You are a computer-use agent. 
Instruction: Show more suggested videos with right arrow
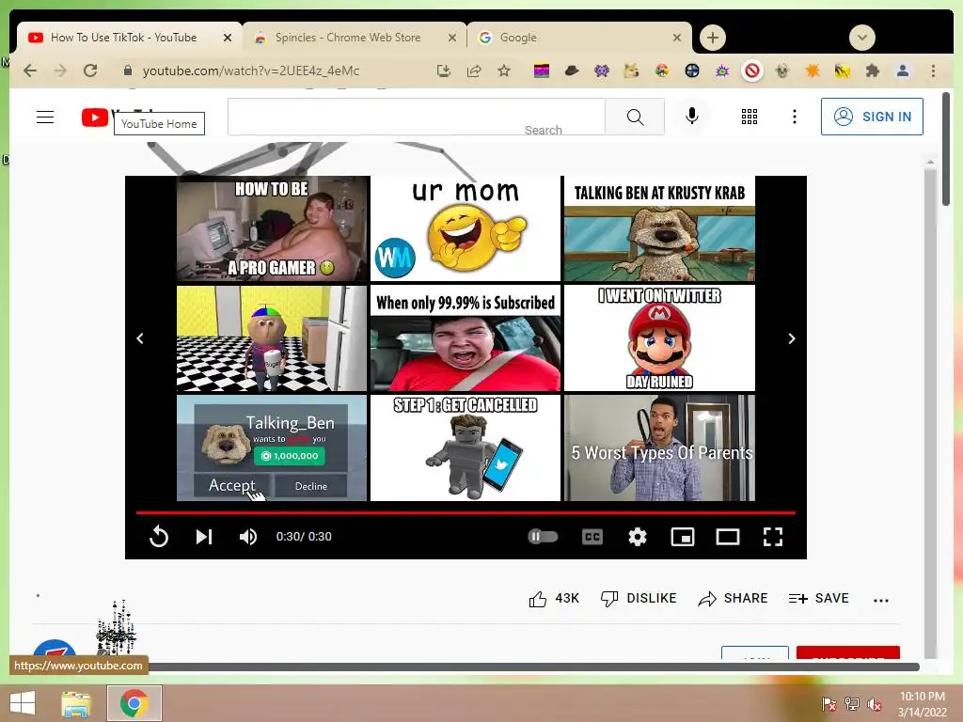(792, 338)
